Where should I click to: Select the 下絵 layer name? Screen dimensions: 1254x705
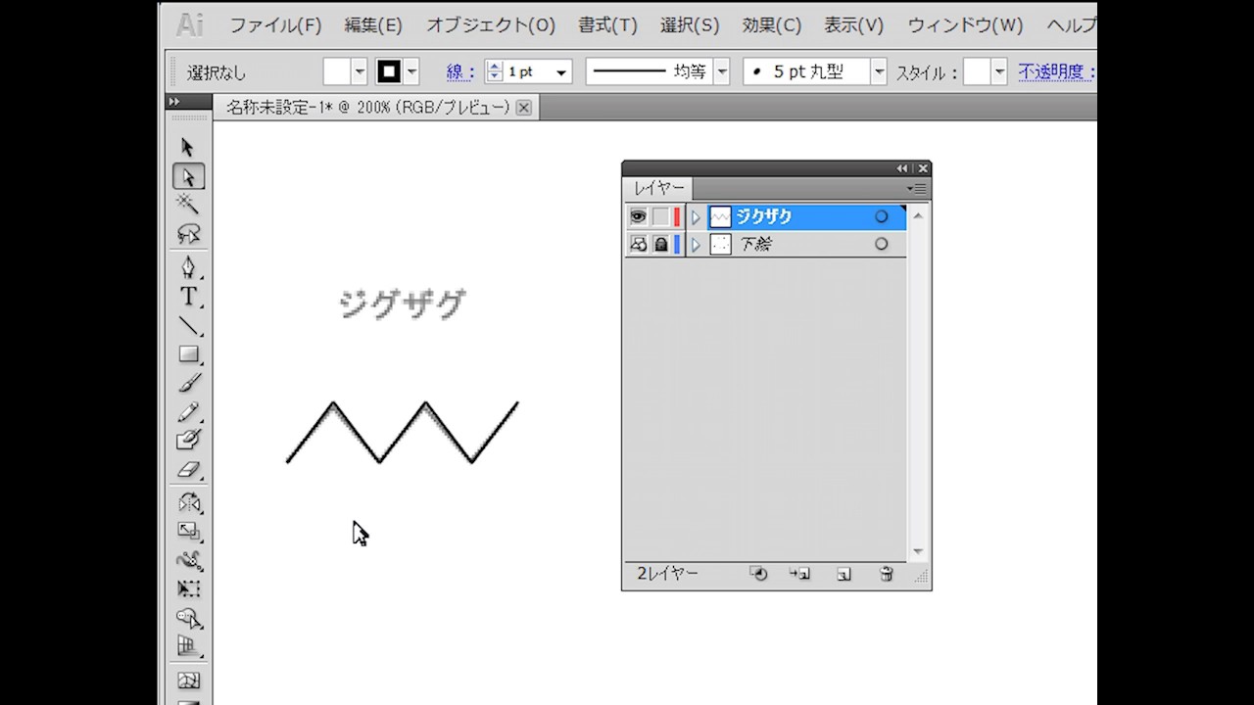(755, 244)
